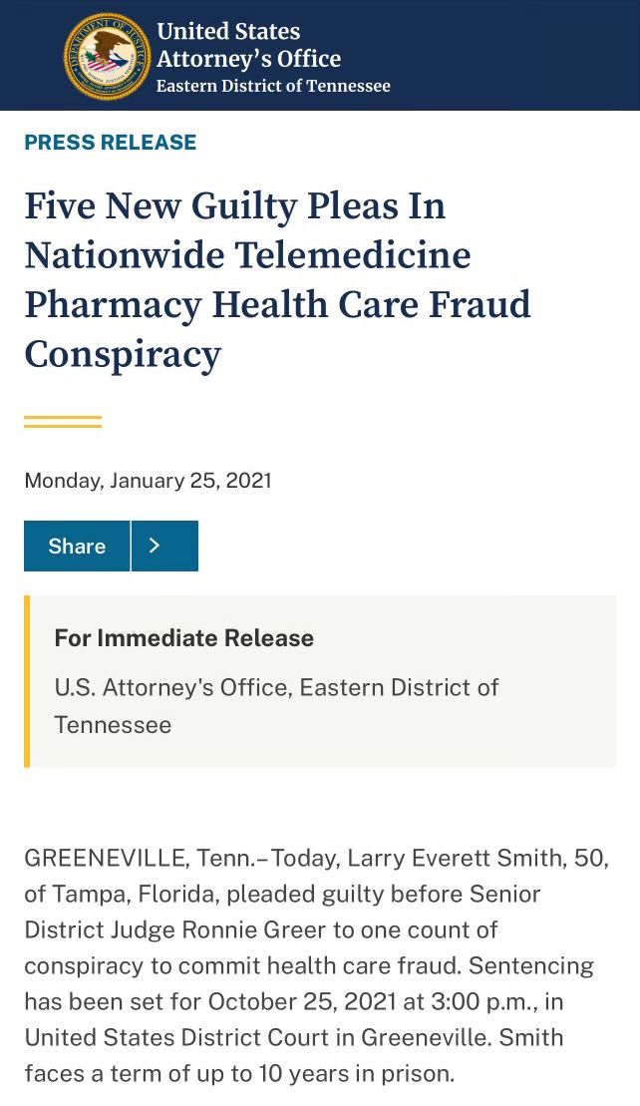Click the Department of Justice seal logo
640x1106 pixels.
click(x=108, y=56)
